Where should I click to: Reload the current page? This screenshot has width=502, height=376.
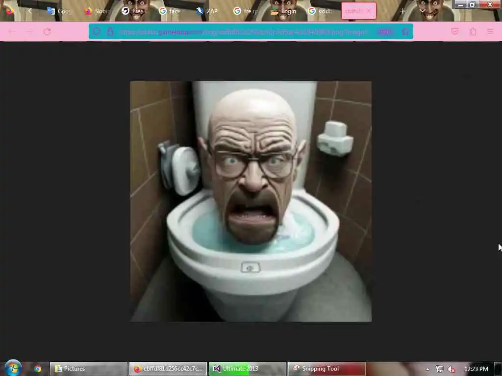click(47, 31)
